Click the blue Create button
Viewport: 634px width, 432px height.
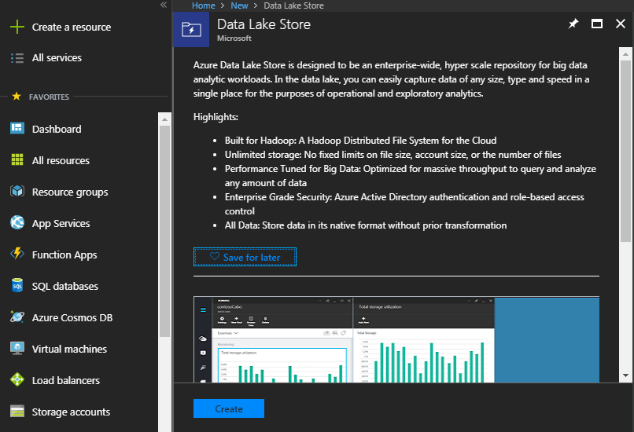229,408
